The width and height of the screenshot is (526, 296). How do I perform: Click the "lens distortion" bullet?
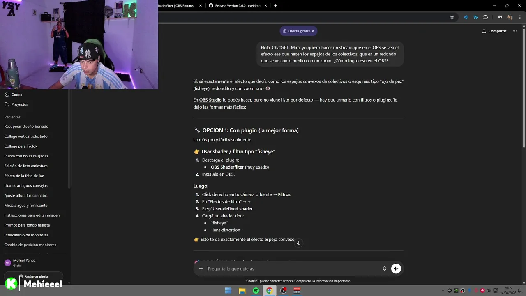click(x=226, y=230)
